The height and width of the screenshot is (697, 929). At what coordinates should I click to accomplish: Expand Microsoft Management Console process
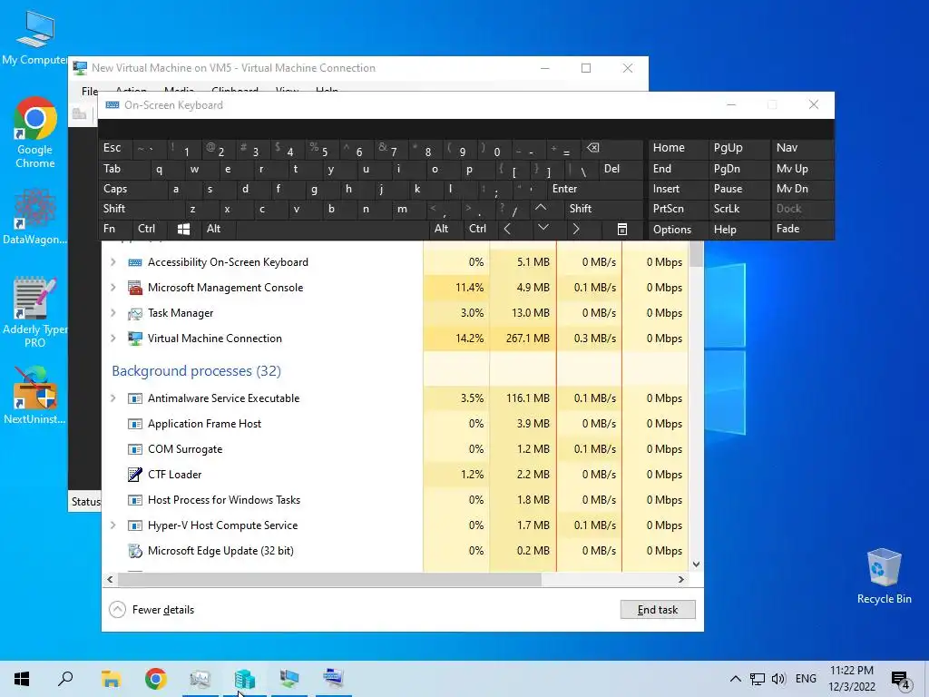[x=113, y=288]
